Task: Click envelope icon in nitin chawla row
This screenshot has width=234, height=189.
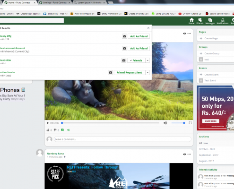Action: pos(111,72)
